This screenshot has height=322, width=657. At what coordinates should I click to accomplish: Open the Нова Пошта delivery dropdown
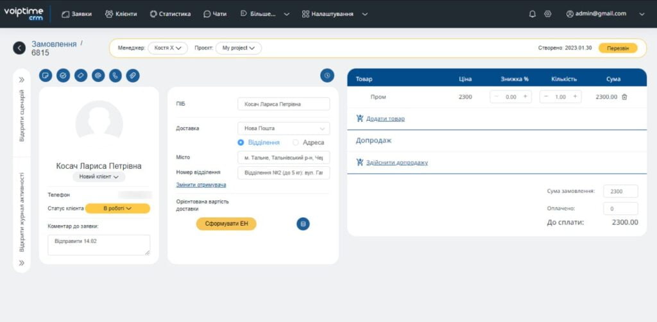(284, 128)
